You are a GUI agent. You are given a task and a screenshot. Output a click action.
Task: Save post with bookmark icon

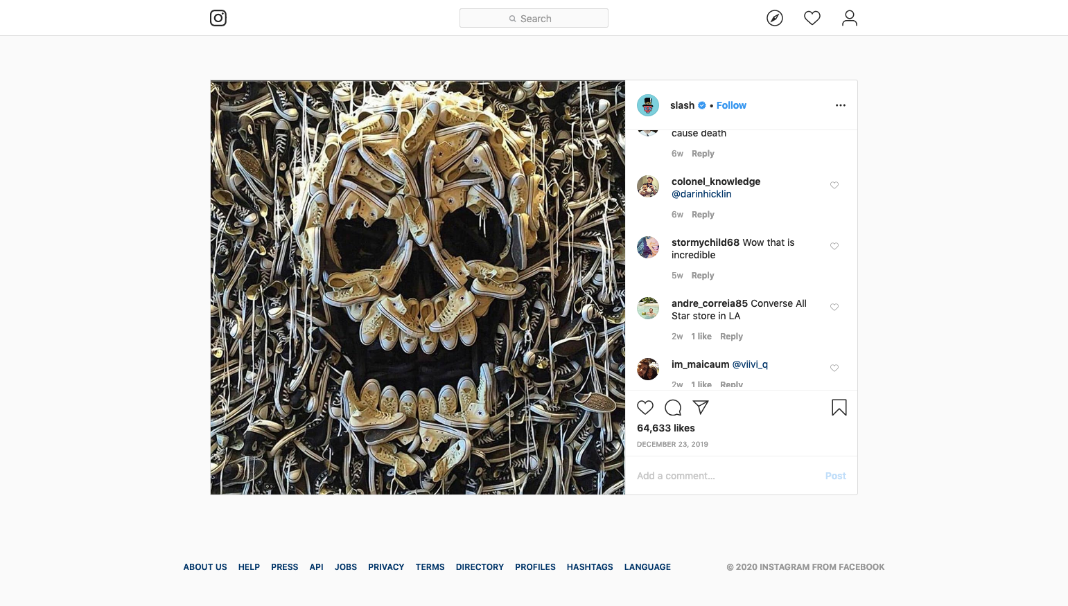(839, 407)
